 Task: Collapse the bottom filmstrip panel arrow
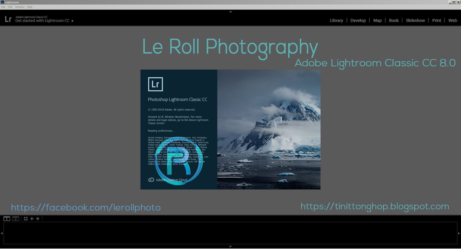tap(231, 247)
